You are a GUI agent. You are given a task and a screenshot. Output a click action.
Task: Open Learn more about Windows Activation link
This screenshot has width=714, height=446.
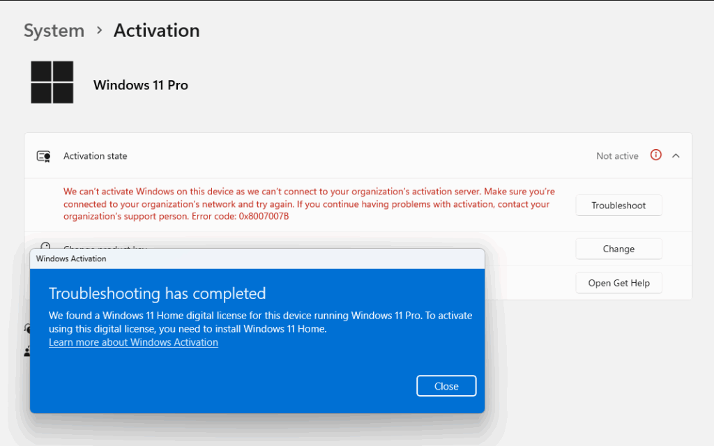tap(133, 342)
